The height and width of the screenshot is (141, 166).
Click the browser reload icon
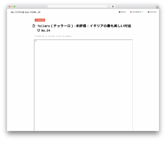tap(108, 7)
